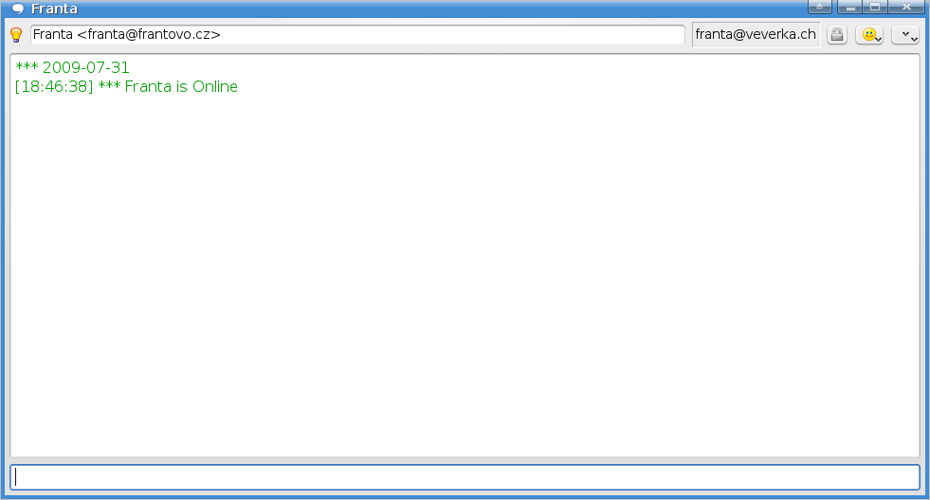
Task: Click the open padlock icon
Action: pos(837,34)
